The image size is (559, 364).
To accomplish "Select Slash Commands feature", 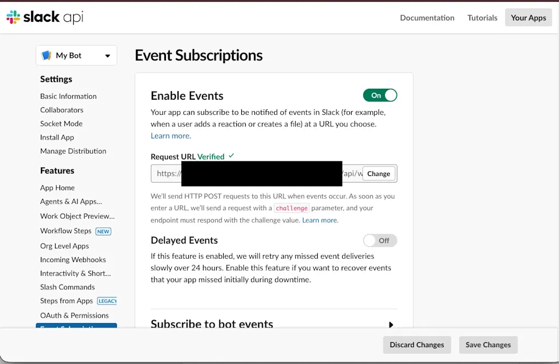I will point(67,287).
